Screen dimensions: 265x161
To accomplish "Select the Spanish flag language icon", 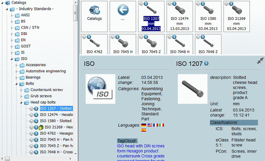I will [x=144, y=130].
